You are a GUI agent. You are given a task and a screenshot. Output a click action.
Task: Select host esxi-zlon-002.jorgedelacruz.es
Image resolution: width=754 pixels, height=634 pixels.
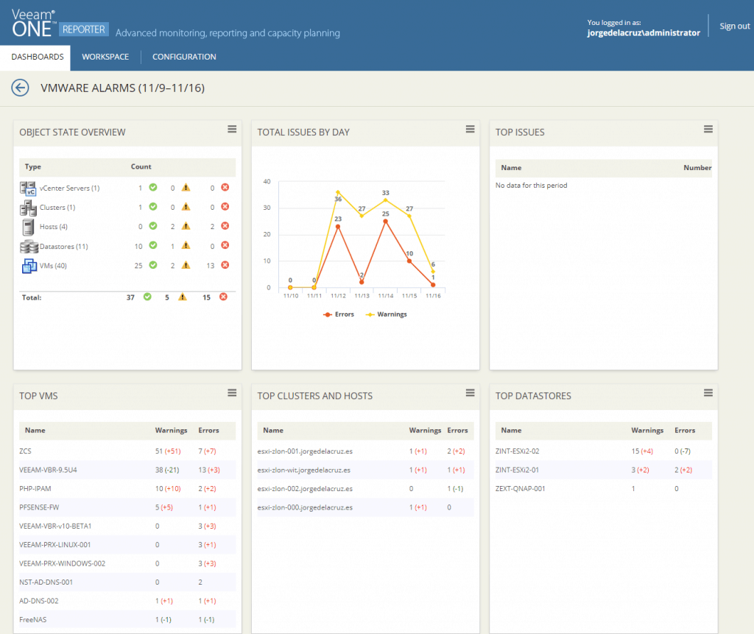pyautogui.click(x=365, y=489)
